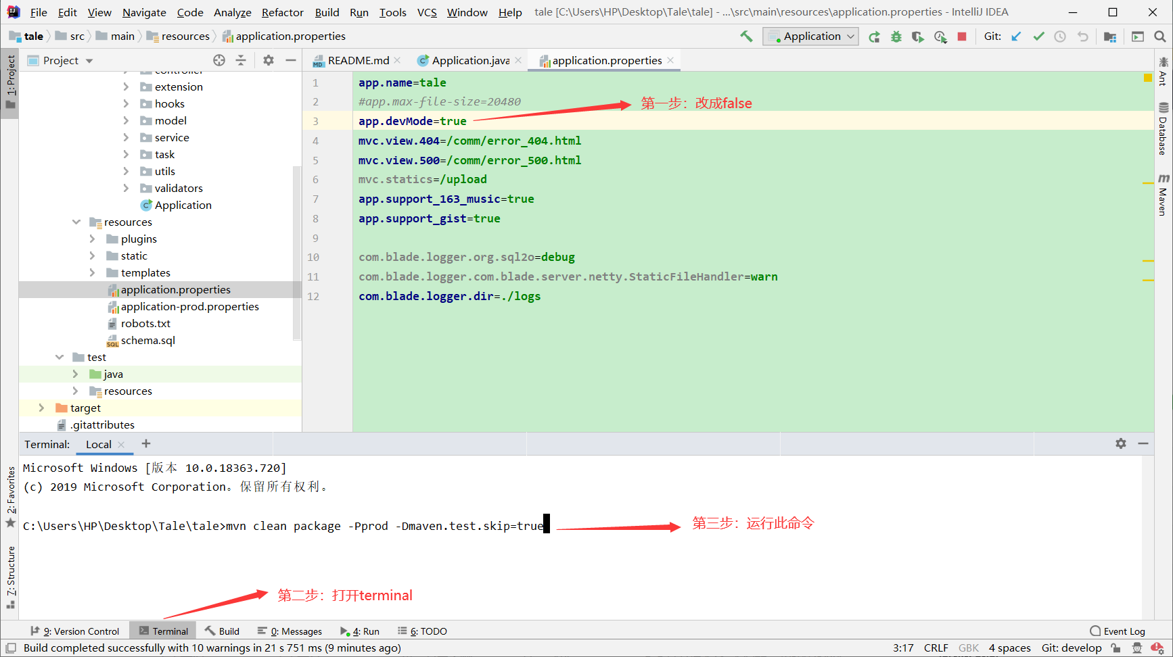The image size is (1173, 657).
Task: Open the Analyze menu
Action: (232, 12)
